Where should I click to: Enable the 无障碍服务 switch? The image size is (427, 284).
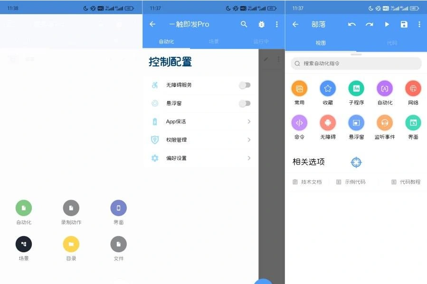tap(245, 85)
